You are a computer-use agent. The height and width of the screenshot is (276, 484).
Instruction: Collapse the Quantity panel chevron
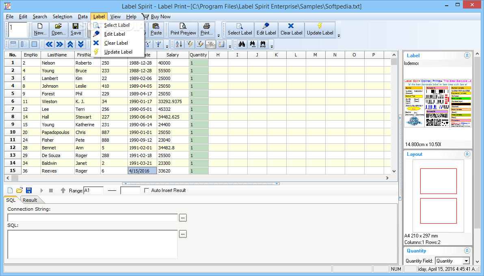tap(467, 251)
